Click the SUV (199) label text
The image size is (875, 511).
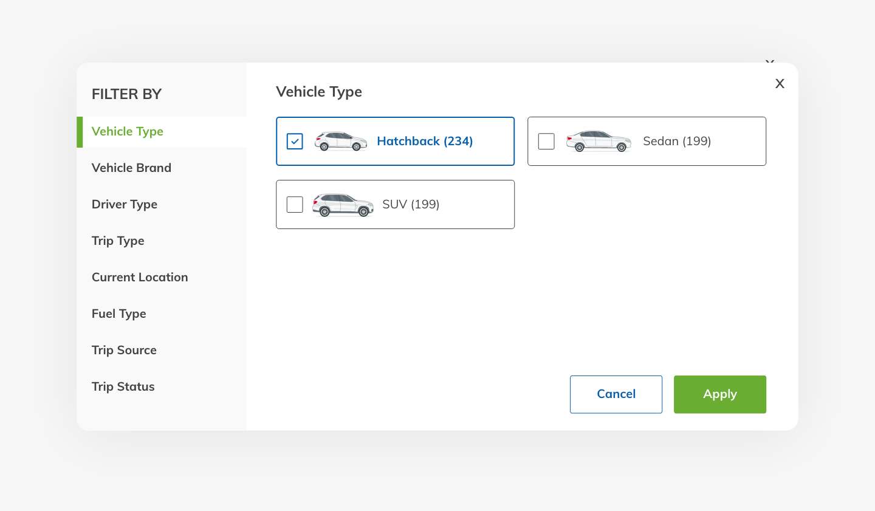pos(411,205)
